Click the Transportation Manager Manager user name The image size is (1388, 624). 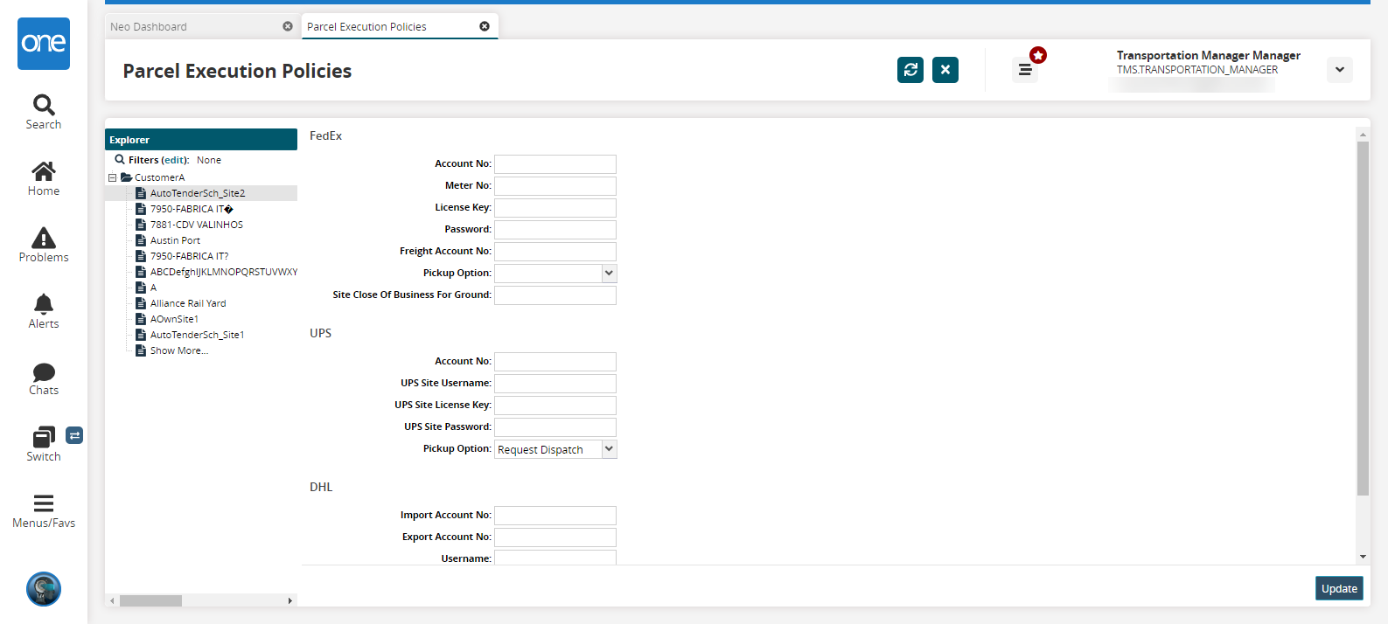[x=1208, y=55]
